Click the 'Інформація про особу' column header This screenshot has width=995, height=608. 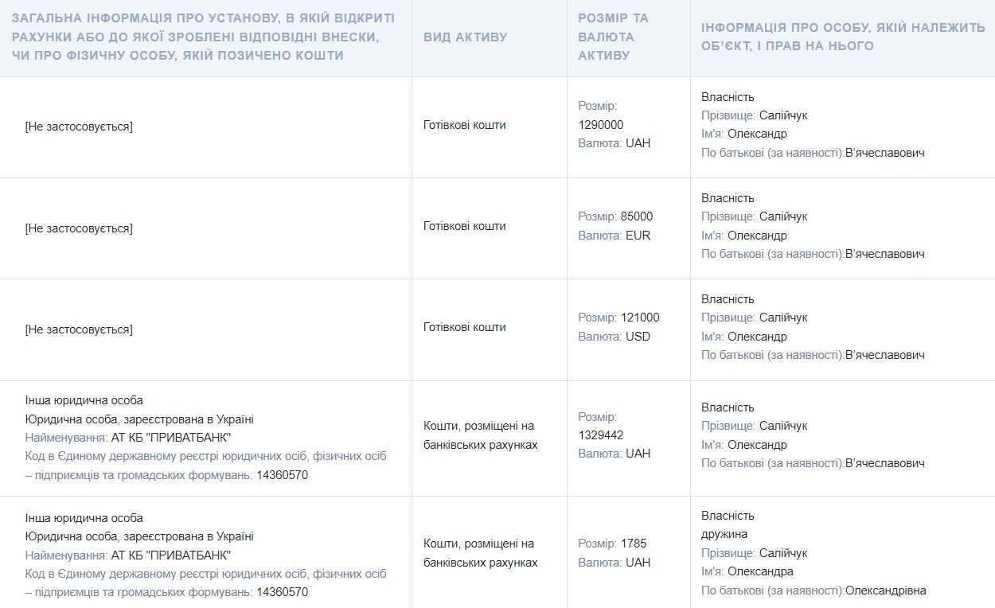[843, 37]
